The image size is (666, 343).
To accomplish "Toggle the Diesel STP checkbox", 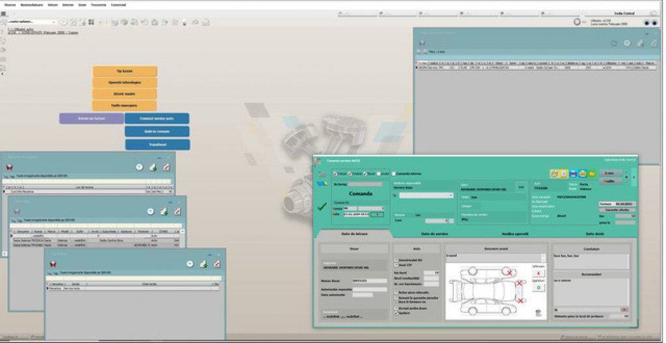I will tap(396, 265).
